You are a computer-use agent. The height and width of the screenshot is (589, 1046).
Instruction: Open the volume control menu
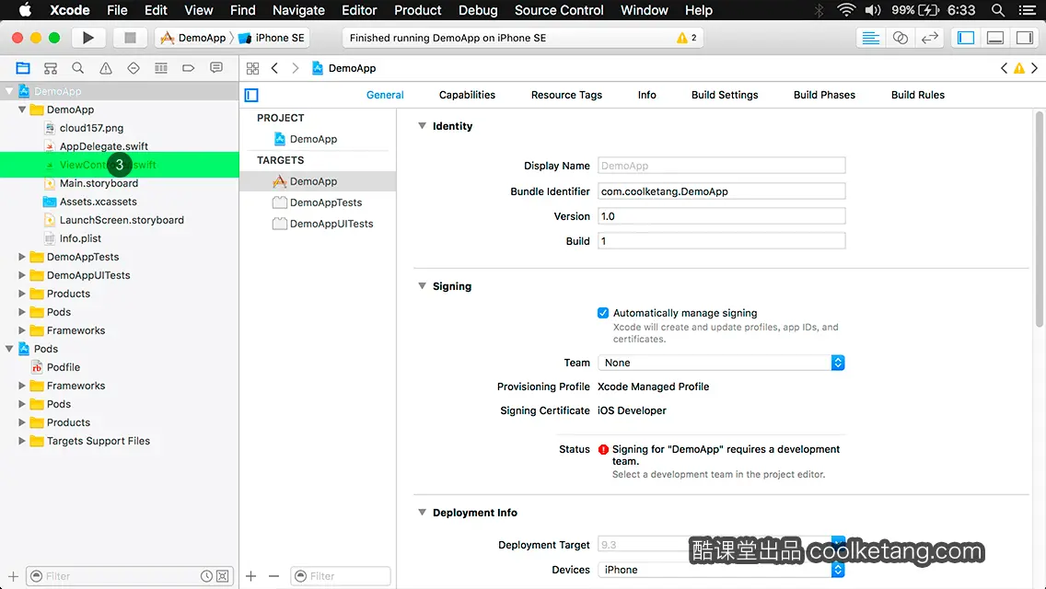point(872,10)
